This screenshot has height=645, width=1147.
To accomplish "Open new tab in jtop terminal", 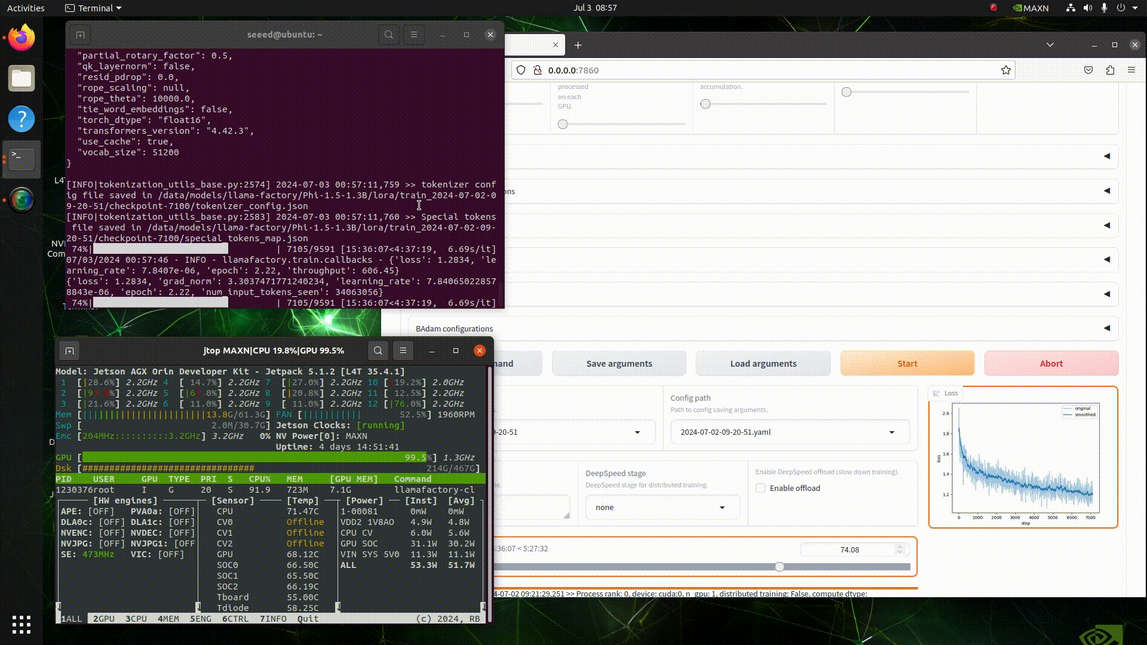I will pyautogui.click(x=69, y=351).
